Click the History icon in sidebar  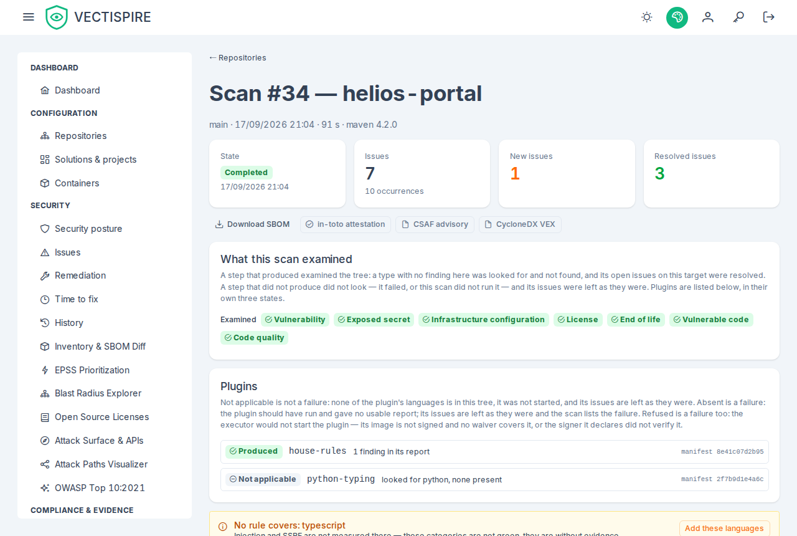coord(45,323)
